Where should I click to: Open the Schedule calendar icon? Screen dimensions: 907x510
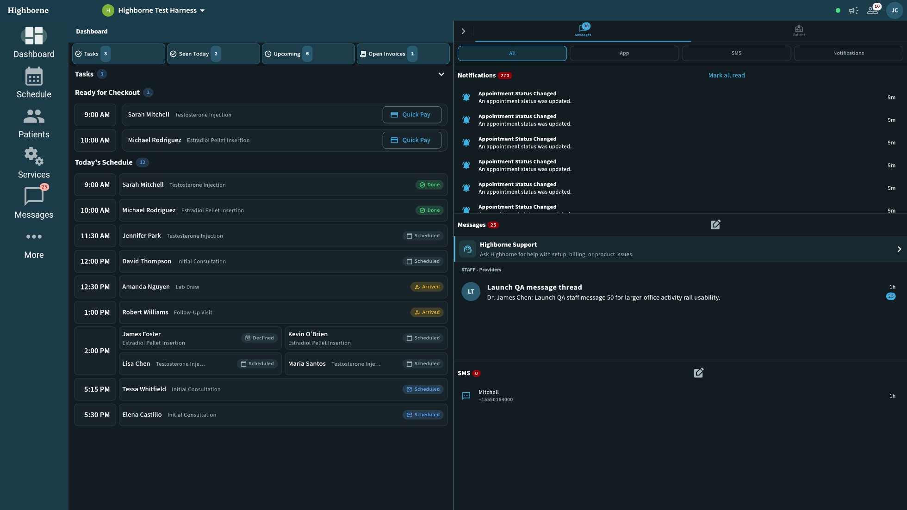[34, 76]
